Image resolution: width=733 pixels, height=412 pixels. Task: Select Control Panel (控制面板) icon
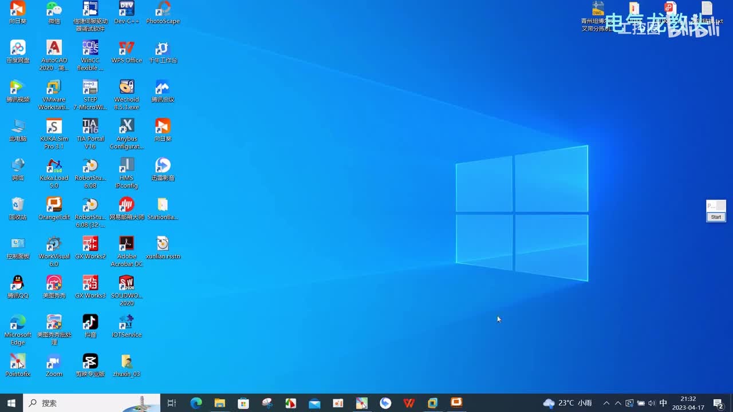coord(18,248)
